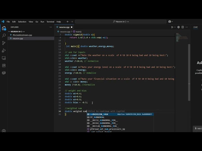
Task: Click the main() breadcrumb item
Action: tap(78, 32)
